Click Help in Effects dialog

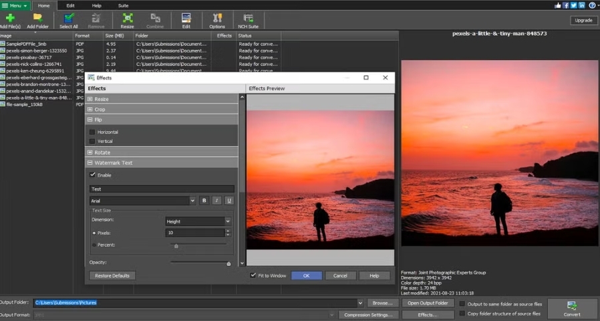click(x=374, y=276)
